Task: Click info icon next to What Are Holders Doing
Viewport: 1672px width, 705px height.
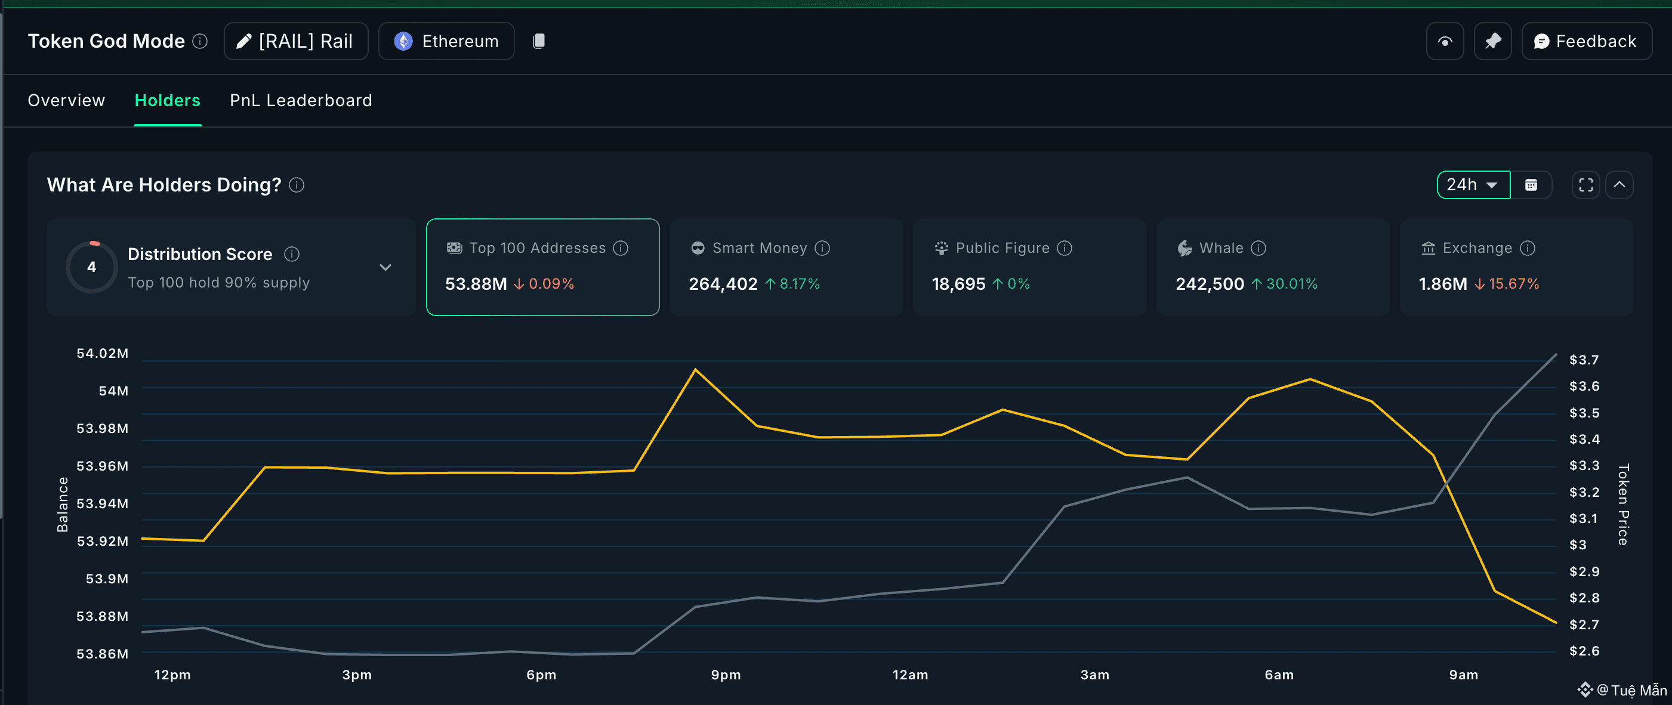Action: click(x=297, y=185)
